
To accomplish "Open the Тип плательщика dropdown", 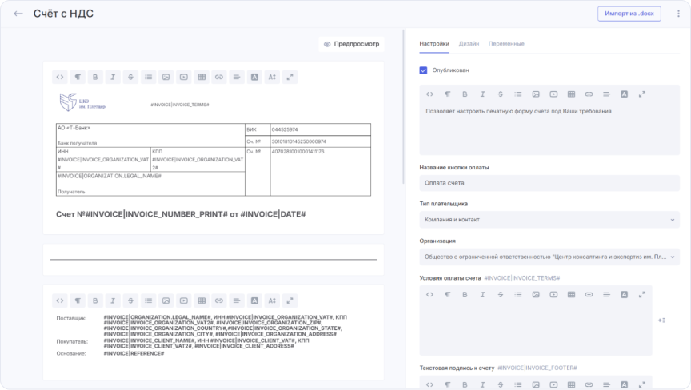I will (x=549, y=220).
